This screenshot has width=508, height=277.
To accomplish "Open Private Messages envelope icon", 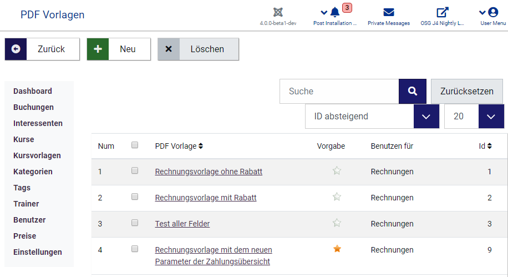I will (x=389, y=12).
